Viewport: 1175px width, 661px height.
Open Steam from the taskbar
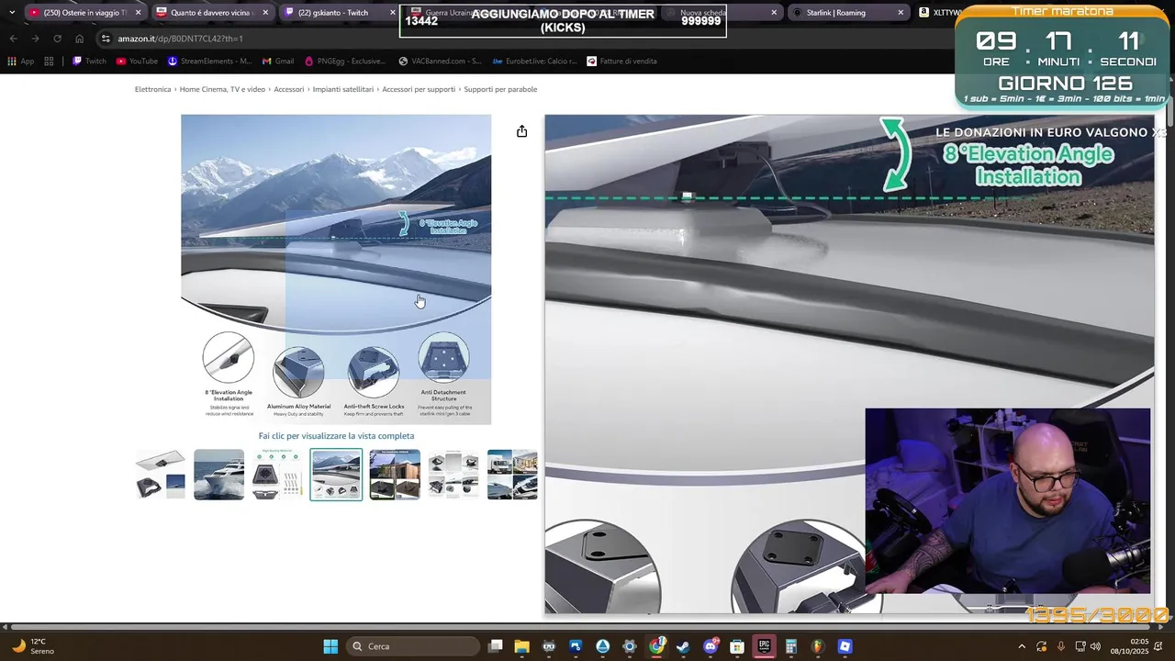[683, 646]
